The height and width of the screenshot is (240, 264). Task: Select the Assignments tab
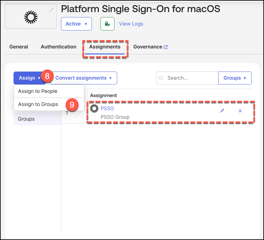(x=105, y=47)
